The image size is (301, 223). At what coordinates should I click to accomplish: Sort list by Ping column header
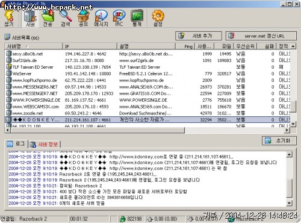185,46
